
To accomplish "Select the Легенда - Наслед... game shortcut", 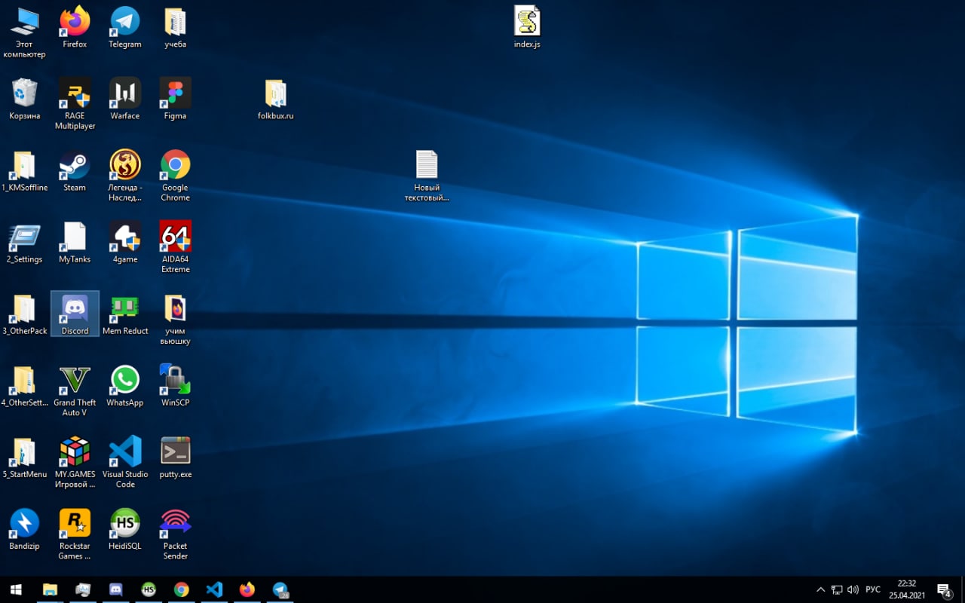I will pyautogui.click(x=124, y=176).
